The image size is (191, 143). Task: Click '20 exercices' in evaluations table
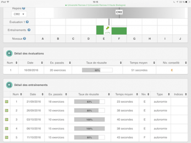click(58, 70)
